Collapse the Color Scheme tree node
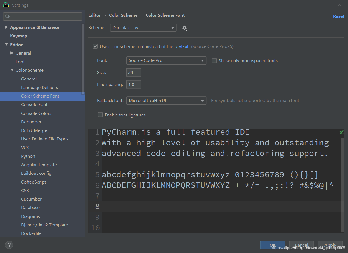Viewport: 348px width, 253px height. [12, 70]
